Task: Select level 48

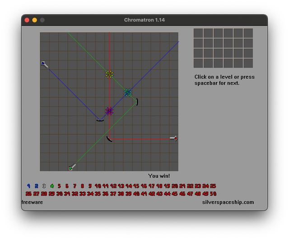Action: [198, 194]
